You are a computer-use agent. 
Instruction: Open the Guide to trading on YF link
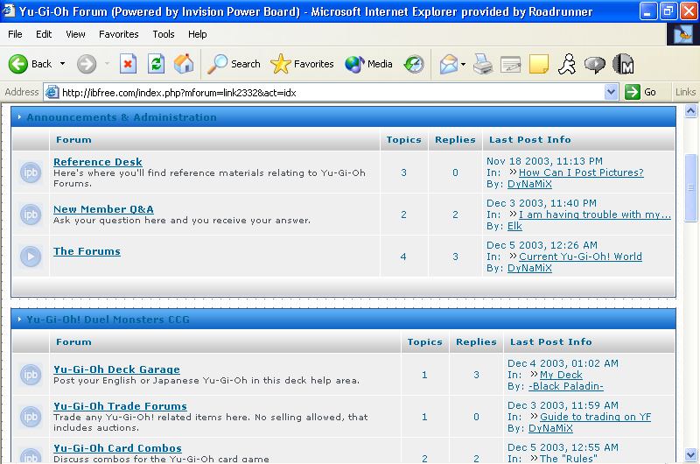(596, 417)
